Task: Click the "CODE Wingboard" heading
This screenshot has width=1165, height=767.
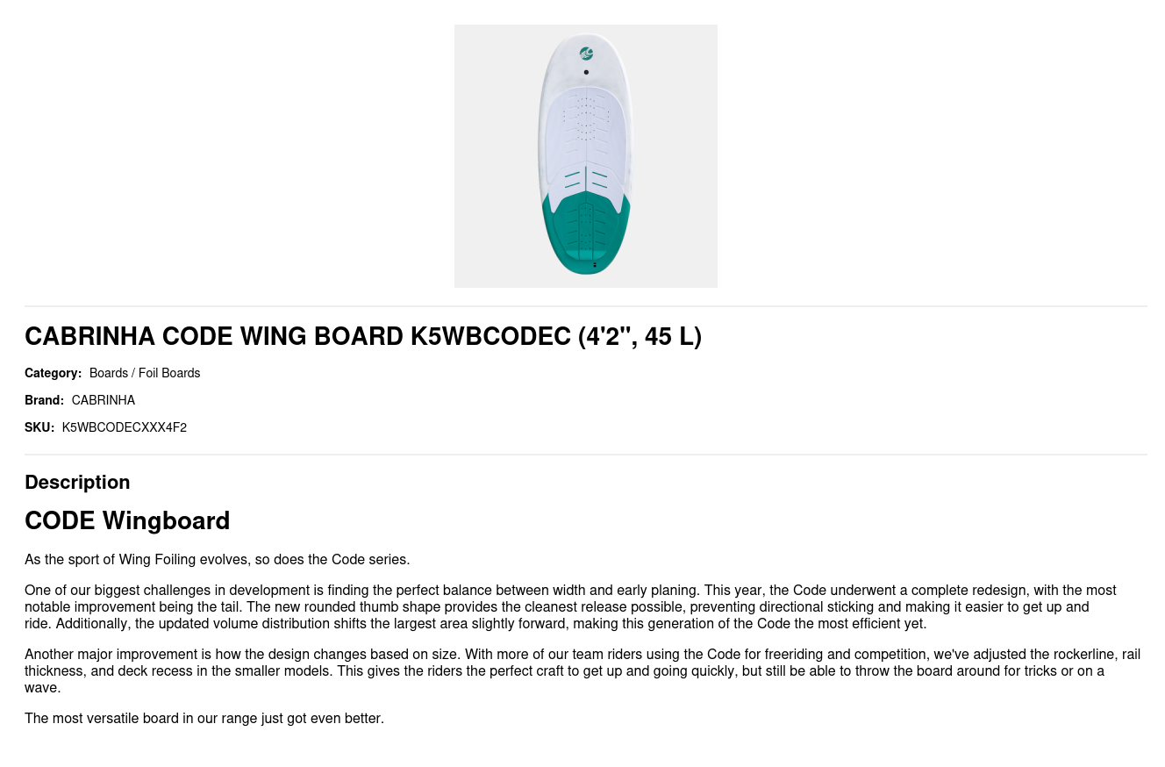Action: (x=127, y=520)
